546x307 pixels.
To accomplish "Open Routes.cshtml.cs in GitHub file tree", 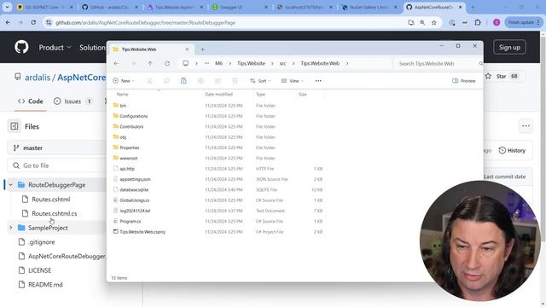I will [x=55, y=214].
